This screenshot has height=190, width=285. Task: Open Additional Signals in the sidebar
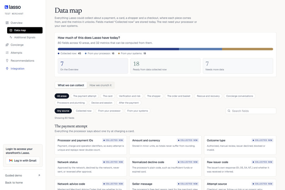point(25,37)
